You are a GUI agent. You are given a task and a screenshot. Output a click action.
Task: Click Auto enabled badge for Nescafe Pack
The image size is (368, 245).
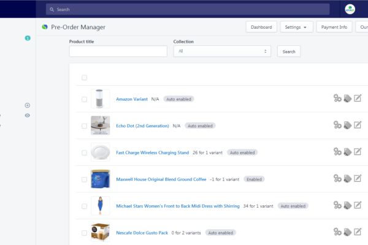(221, 233)
